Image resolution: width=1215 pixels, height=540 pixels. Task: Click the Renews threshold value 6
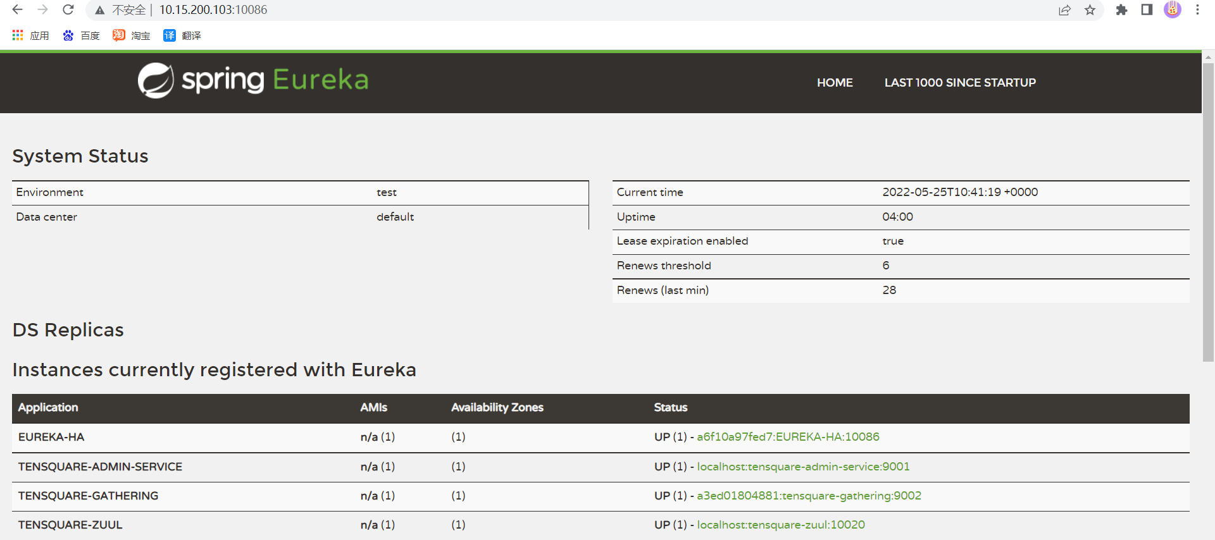pyautogui.click(x=886, y=266)
